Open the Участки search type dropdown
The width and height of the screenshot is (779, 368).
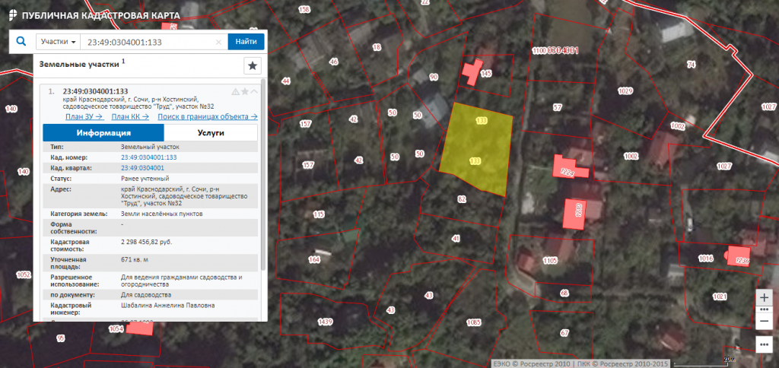[57, 42]
